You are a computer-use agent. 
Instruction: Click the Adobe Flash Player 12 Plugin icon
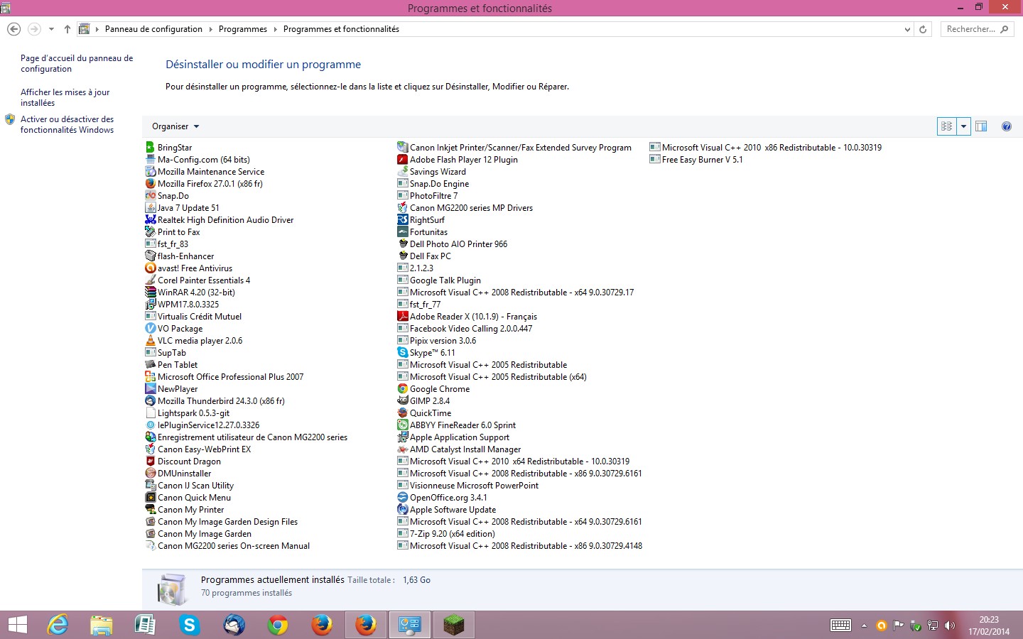[402, 160]
